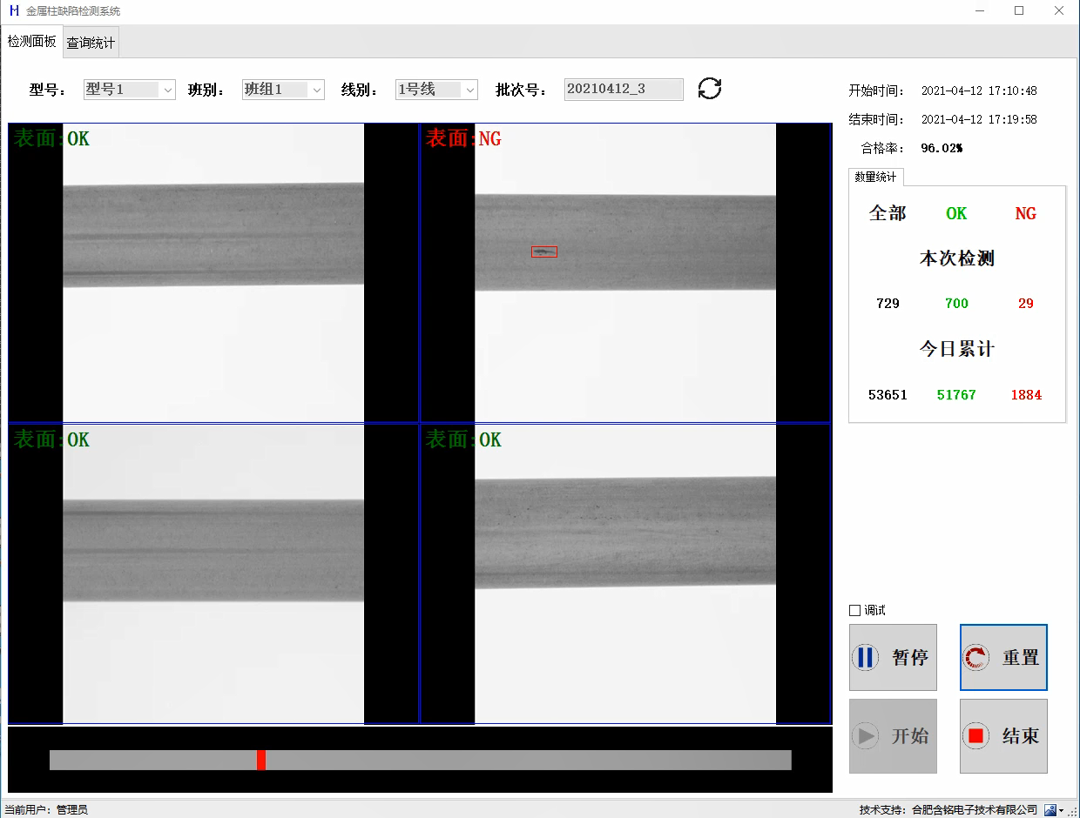Click the red defect box on NG image
Viewport: 1080px width, 818px height.
pos(544,251)
